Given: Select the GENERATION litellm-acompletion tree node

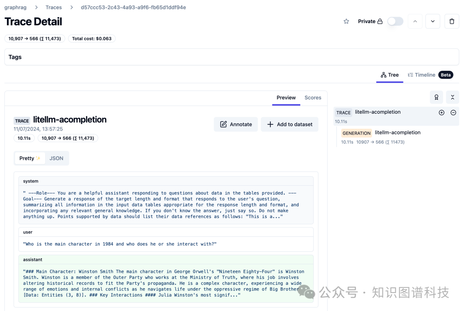Looking at the screenshot, I should click(397, 133).
